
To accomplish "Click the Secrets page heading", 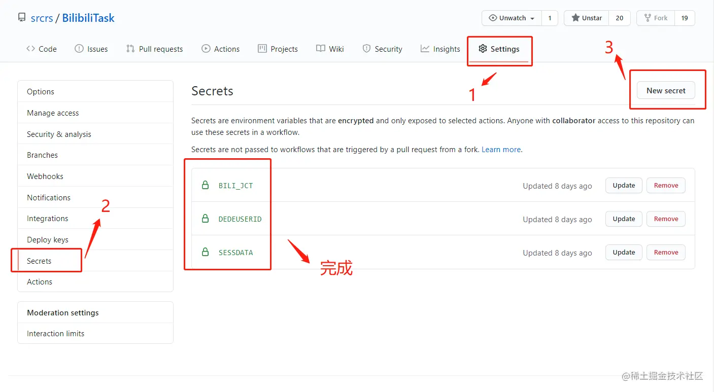I will pos(212,91).
